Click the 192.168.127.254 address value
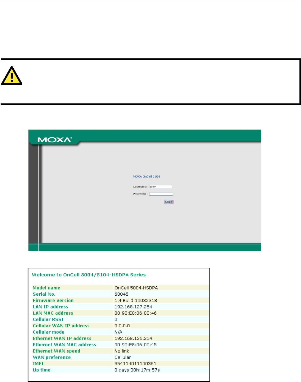 tap(133, 307)
